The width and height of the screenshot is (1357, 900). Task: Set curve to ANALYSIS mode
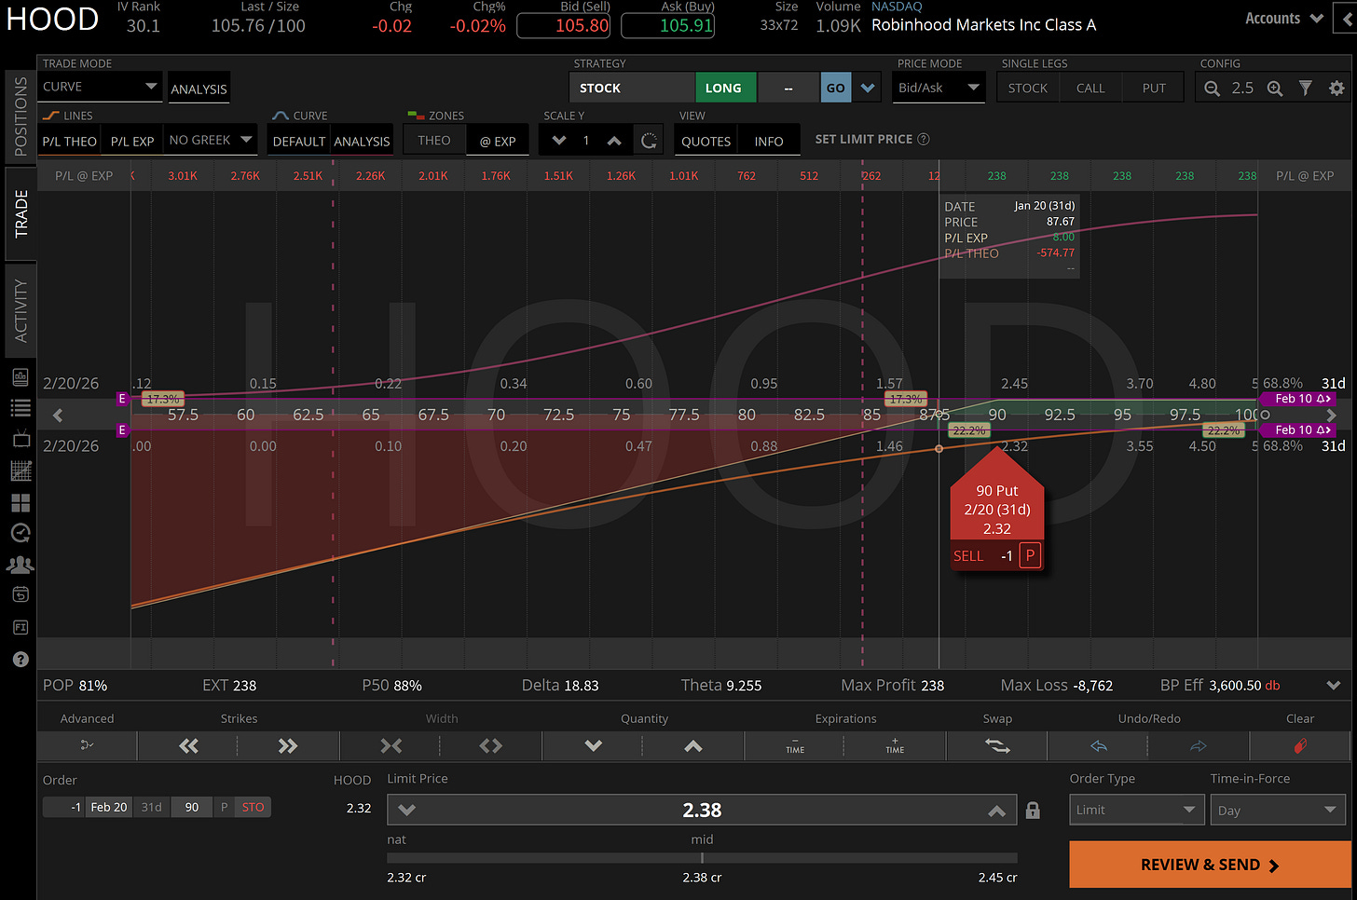point(362,141)
